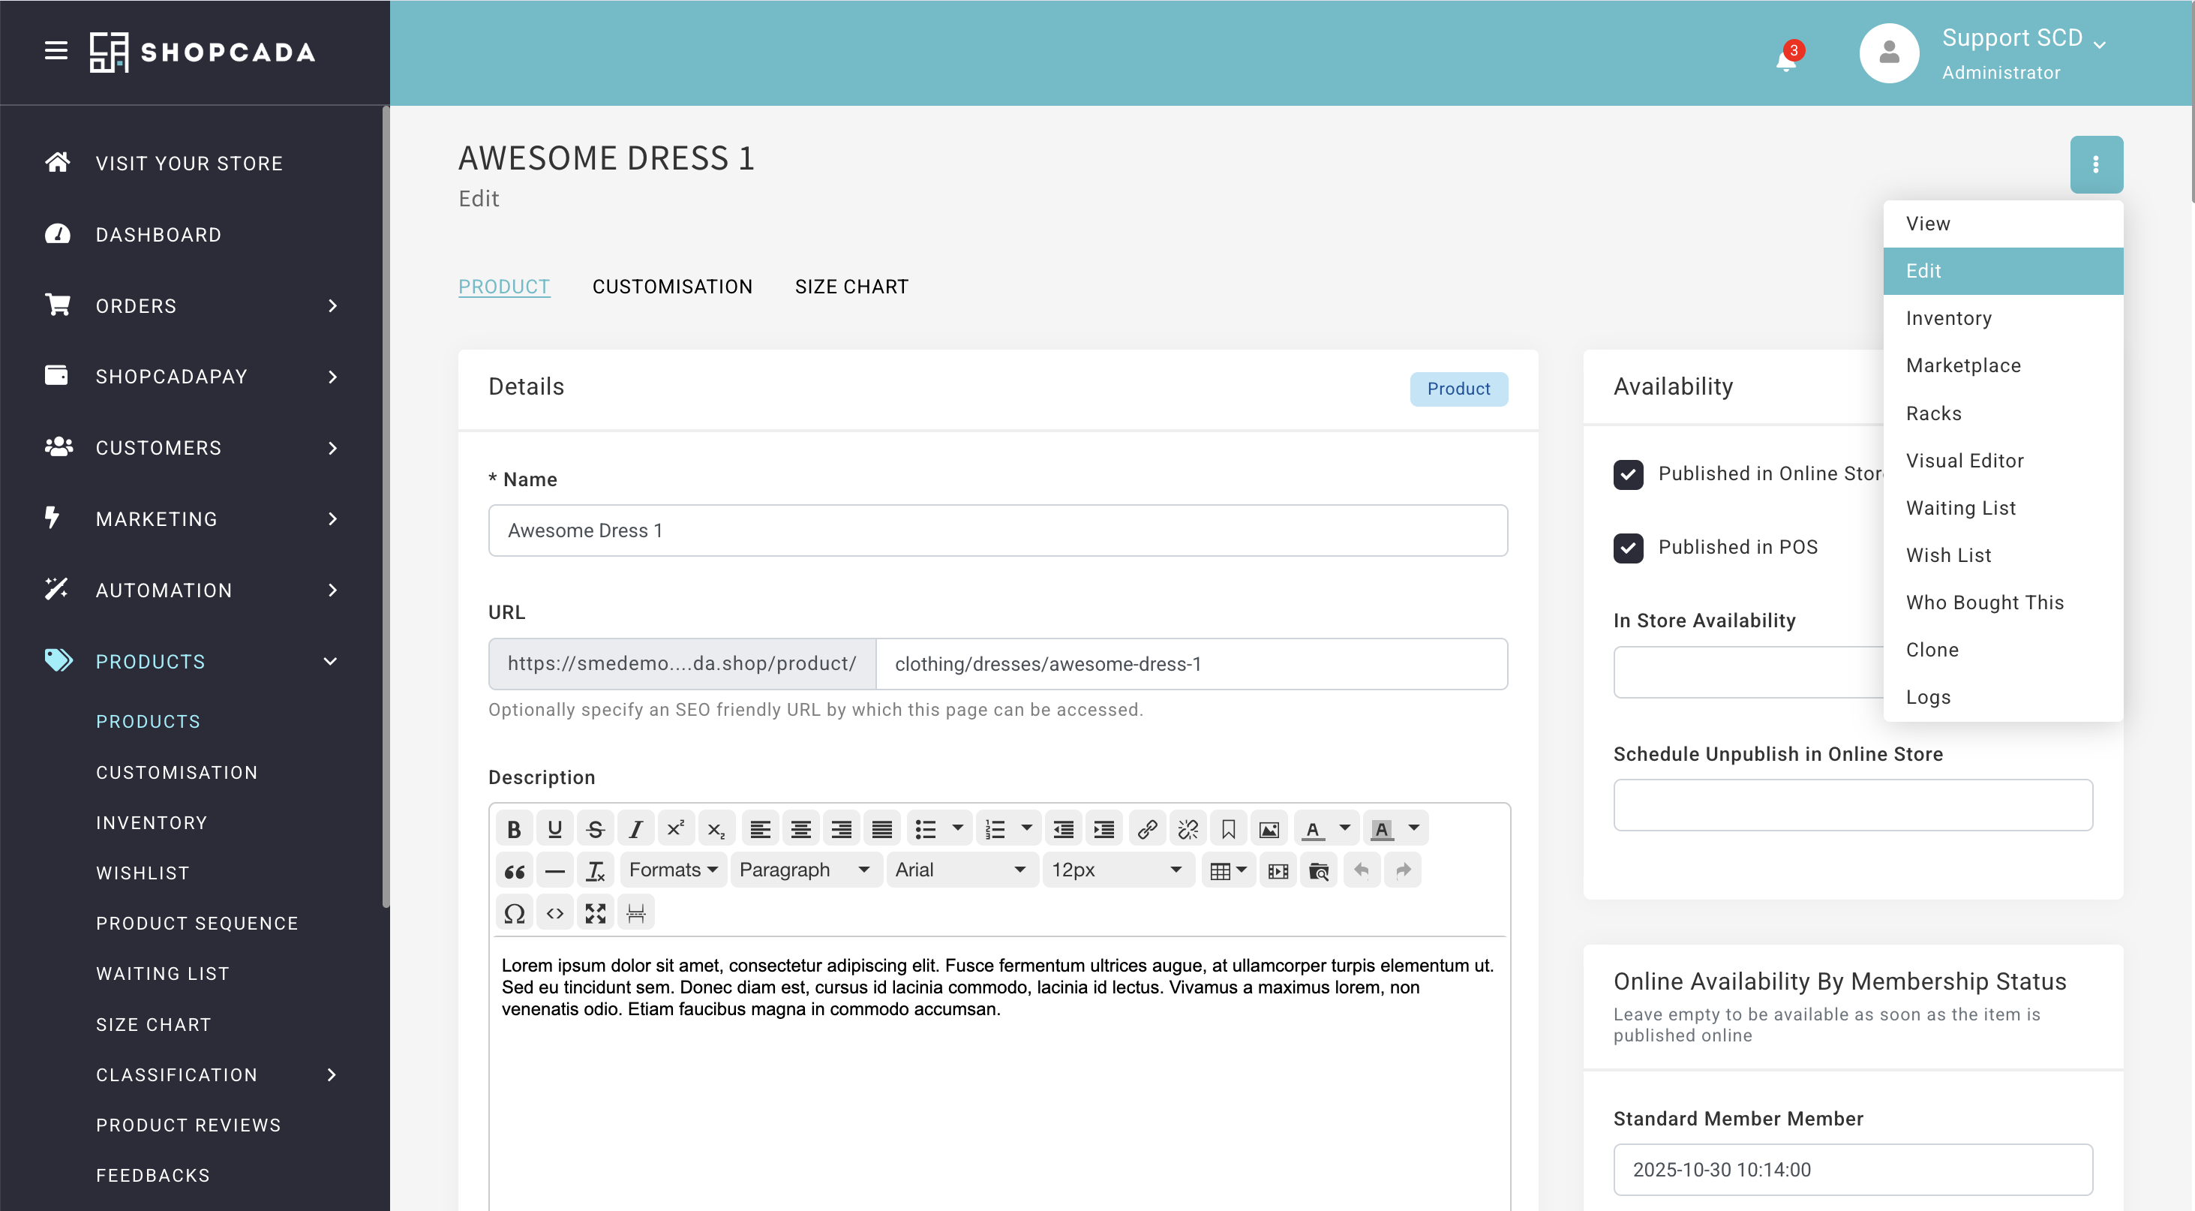Switch to Size Chart tab
The width and height of the screenshot is (2195, 1211).
coord(851,287)
